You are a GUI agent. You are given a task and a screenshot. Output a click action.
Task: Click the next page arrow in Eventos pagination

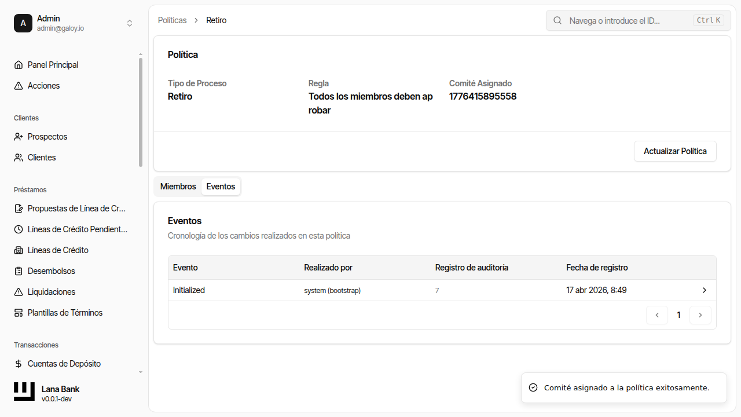pyautogui.click(x=700, y=314)
